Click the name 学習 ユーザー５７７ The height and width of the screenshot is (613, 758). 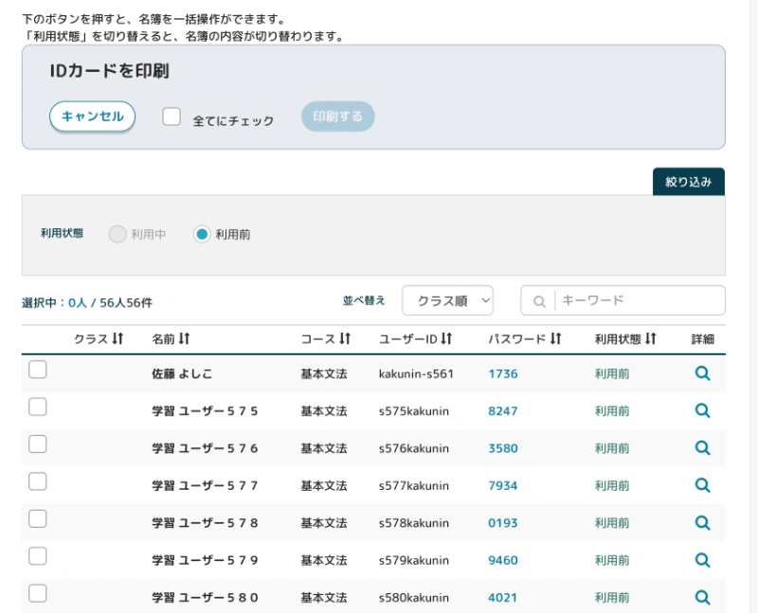click(205, 485)
